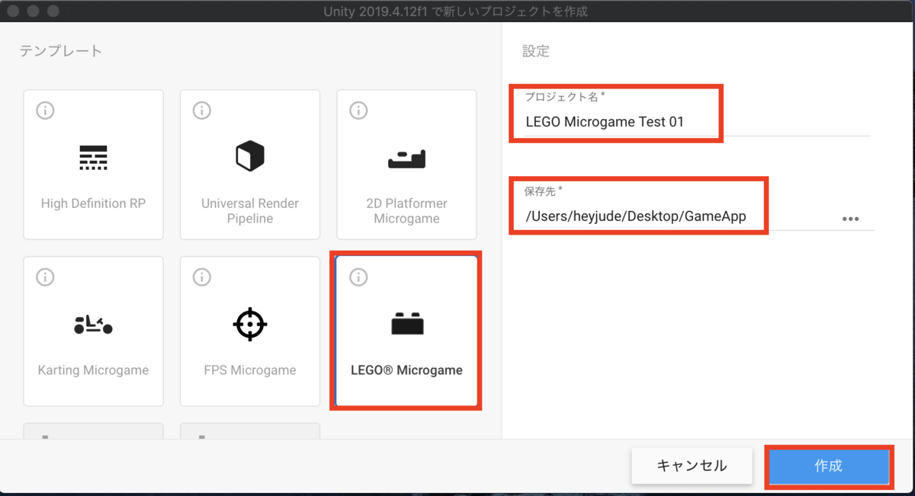Open info for LEGO Microgame template
Image resolution: width=915 pixels, height=496 pixels.
[358, 277]
